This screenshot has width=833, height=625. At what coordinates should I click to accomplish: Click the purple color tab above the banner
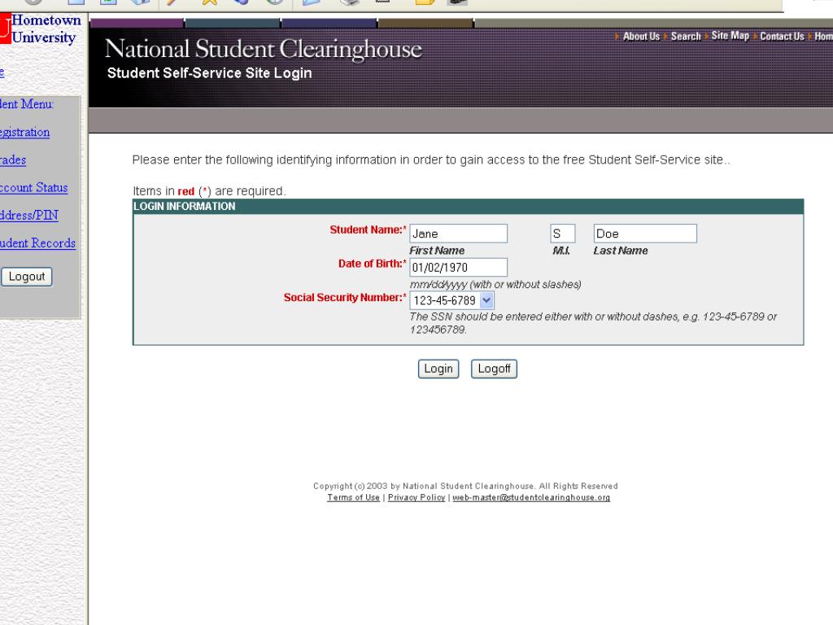click(137, 24)
